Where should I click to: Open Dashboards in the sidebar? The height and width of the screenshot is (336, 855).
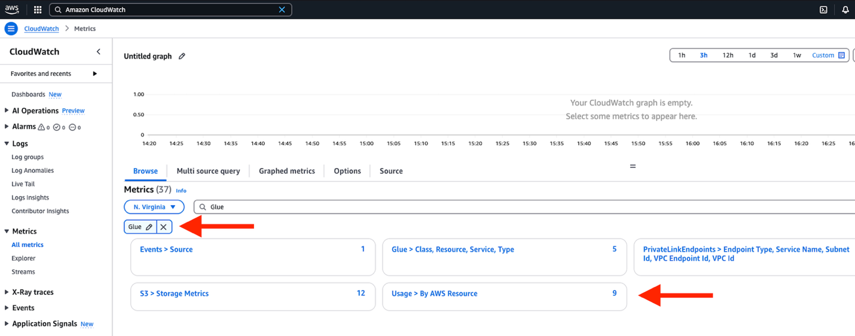coord(28,94)
